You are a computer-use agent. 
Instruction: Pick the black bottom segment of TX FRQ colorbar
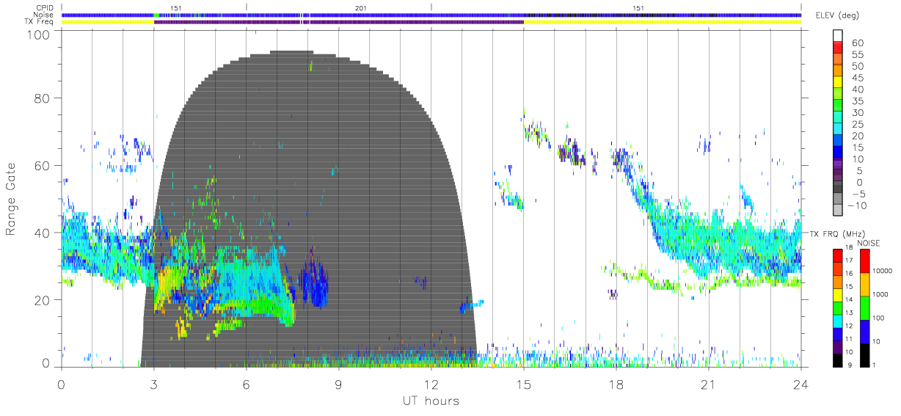click(838, 360)
